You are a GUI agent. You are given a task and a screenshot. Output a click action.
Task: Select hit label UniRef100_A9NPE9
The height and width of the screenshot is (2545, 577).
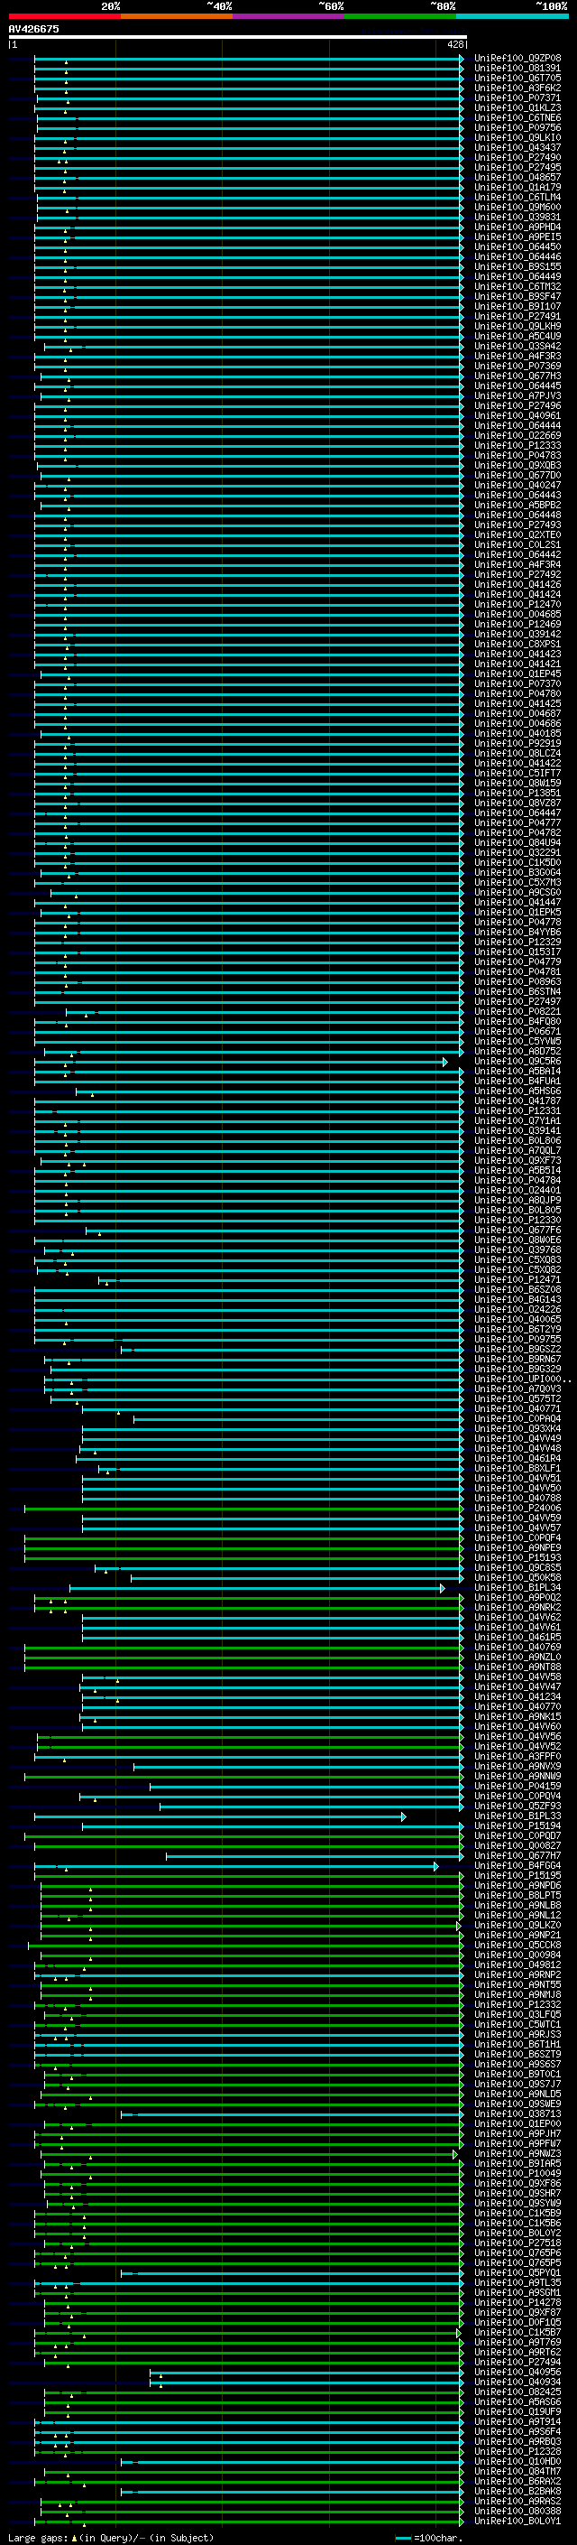coord(517,1547)
